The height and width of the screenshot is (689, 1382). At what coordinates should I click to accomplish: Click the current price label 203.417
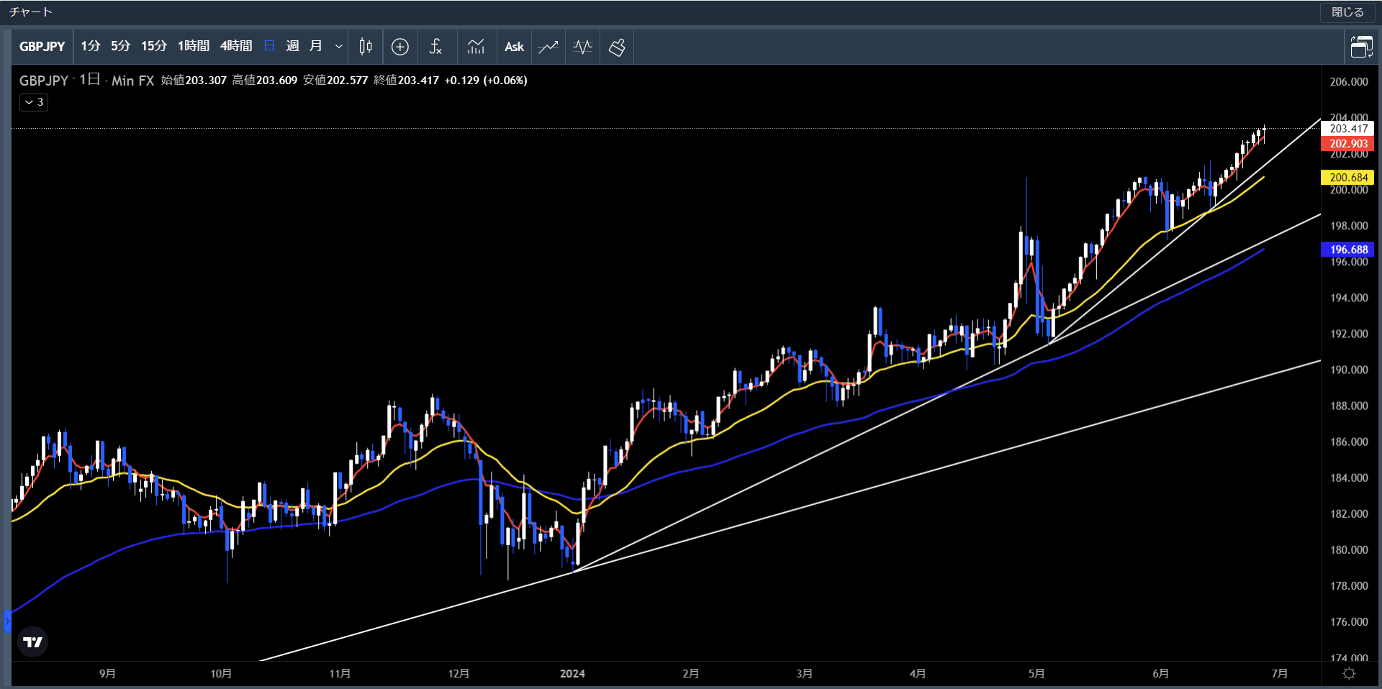[x=1348, y=129]
